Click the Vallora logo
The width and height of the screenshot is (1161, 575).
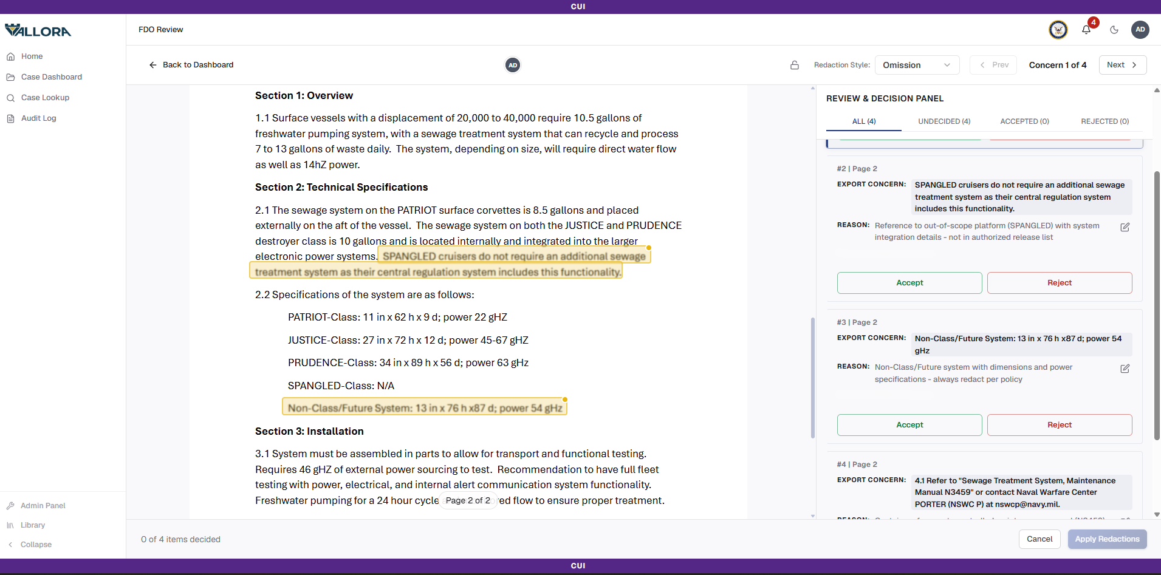[x=38, y=30]
